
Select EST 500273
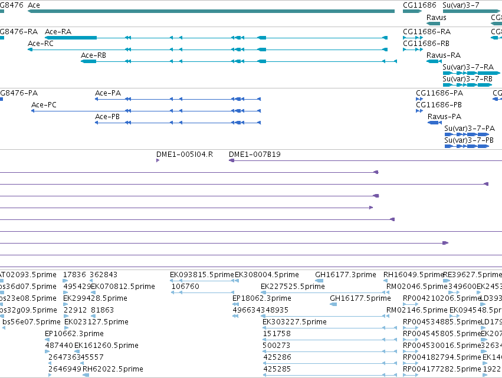pyautogui.click(x=330, y=351)
